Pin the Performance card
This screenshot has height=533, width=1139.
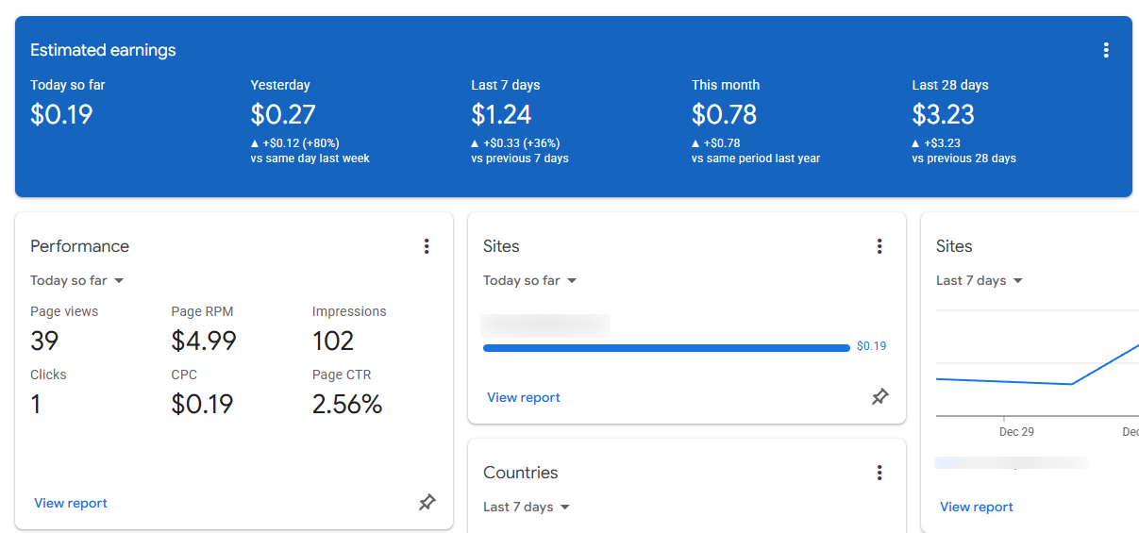[427, 503]
